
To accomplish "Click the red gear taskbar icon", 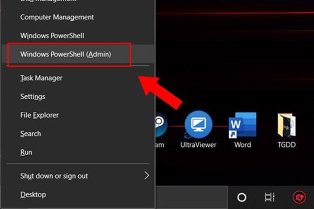I will tap(298, 198).
